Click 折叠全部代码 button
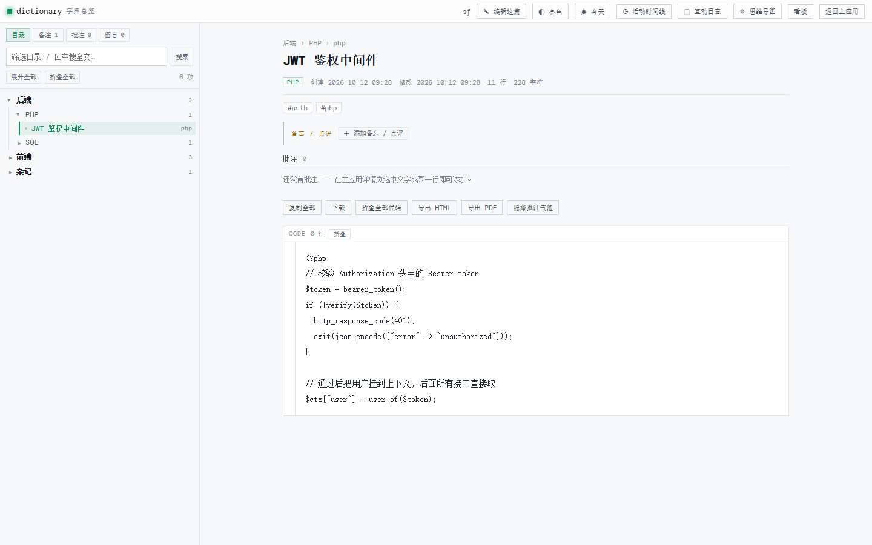Screen dimensions: 872x545 click(381, 208)
